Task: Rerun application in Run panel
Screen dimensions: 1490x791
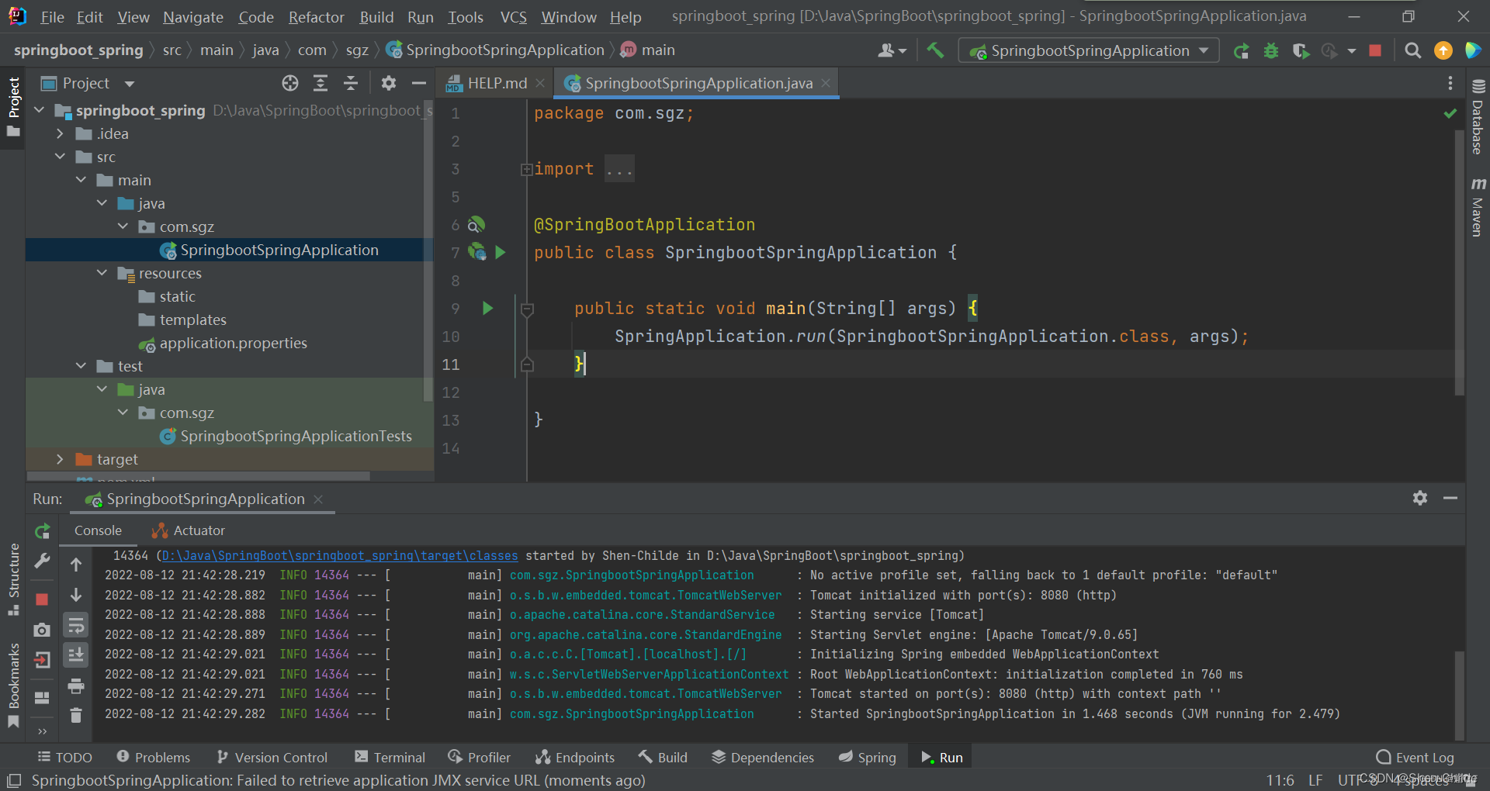Action: click(x=42, y=531)
